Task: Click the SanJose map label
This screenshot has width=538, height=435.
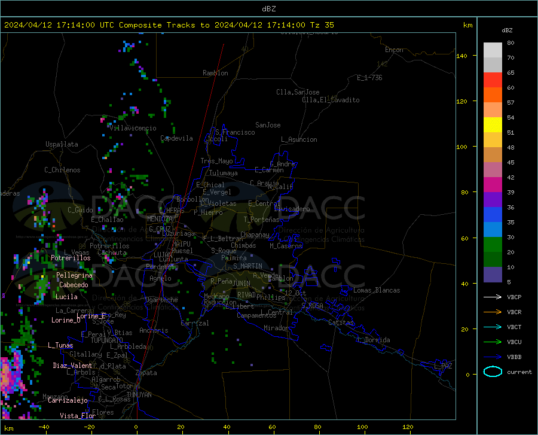Action: (x=268, y=125)
